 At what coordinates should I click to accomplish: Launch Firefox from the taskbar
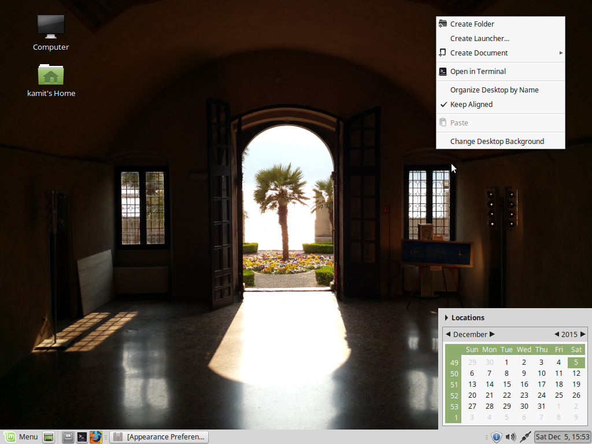tap(95, 436)
